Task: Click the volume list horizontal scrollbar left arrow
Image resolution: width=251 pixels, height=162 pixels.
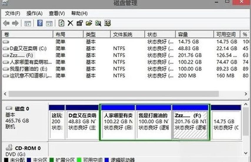Action: tap(5, 94)
